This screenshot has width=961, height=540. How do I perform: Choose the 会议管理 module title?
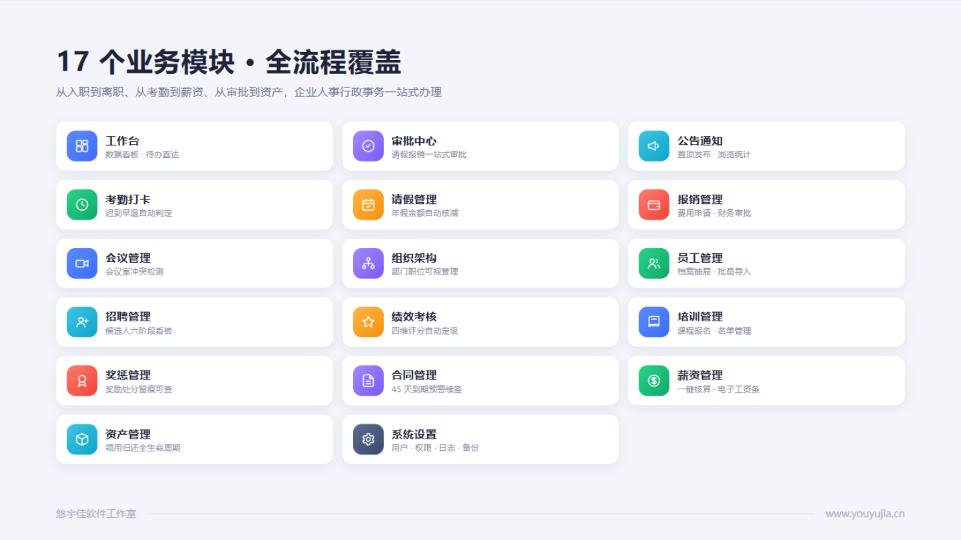128,258
